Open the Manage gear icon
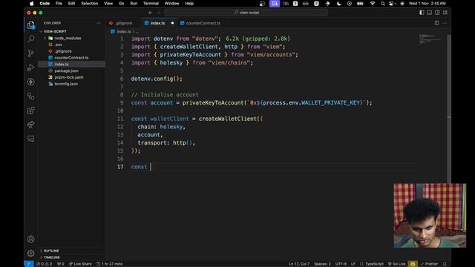Screen dimensions: 475x267 tap(31, 253)
